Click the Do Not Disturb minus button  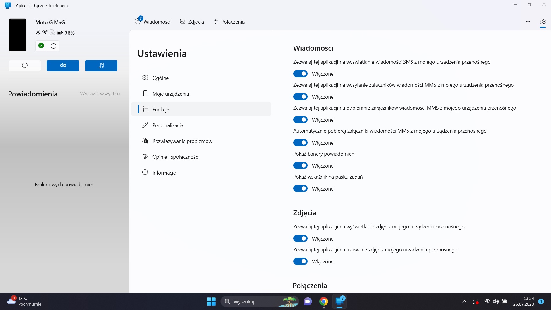[x=25, y=65]
